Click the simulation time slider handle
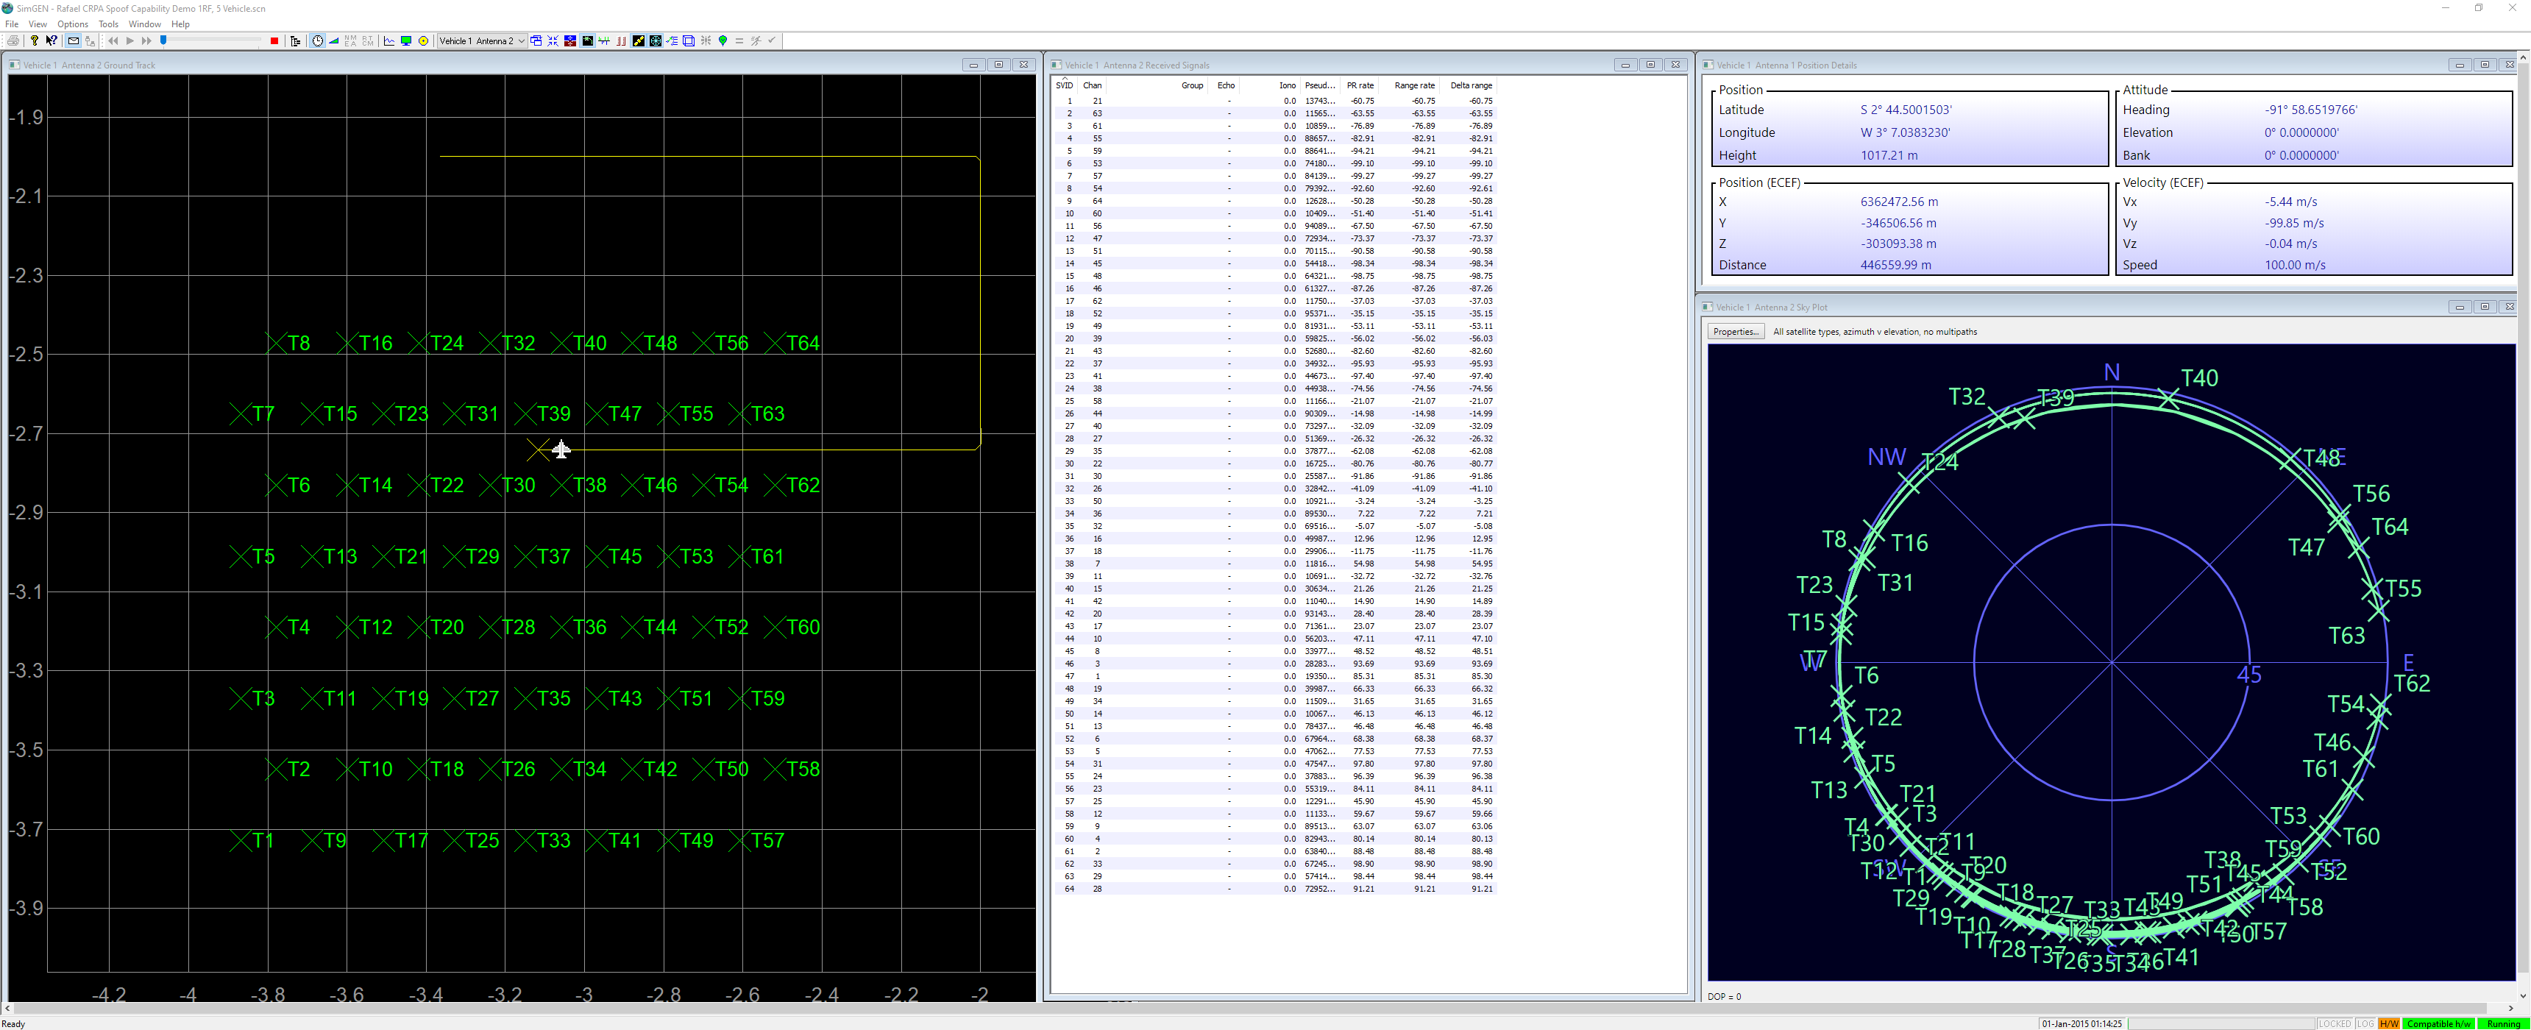Screen dimensions: 2531x1030 coord(163,40)
